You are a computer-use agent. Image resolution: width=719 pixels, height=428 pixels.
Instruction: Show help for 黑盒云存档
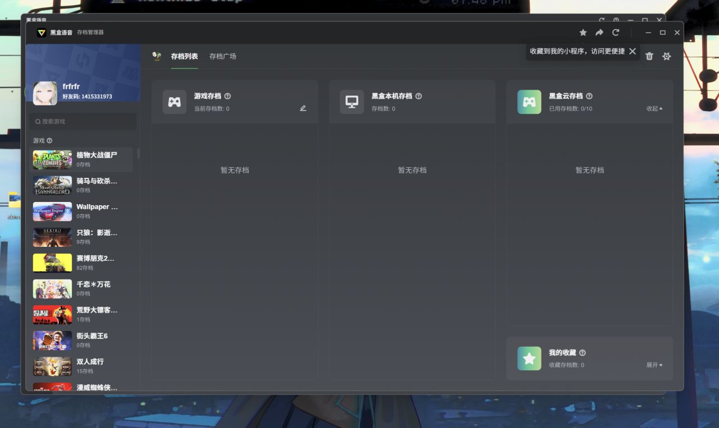click(589, 96)
